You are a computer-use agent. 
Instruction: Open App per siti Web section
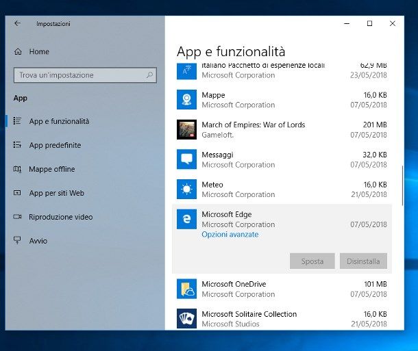coord(56,193)
